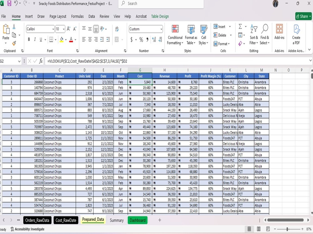Click the formula bar text
The width and height of the screenshot is (313, 234).
pos(87,61)
